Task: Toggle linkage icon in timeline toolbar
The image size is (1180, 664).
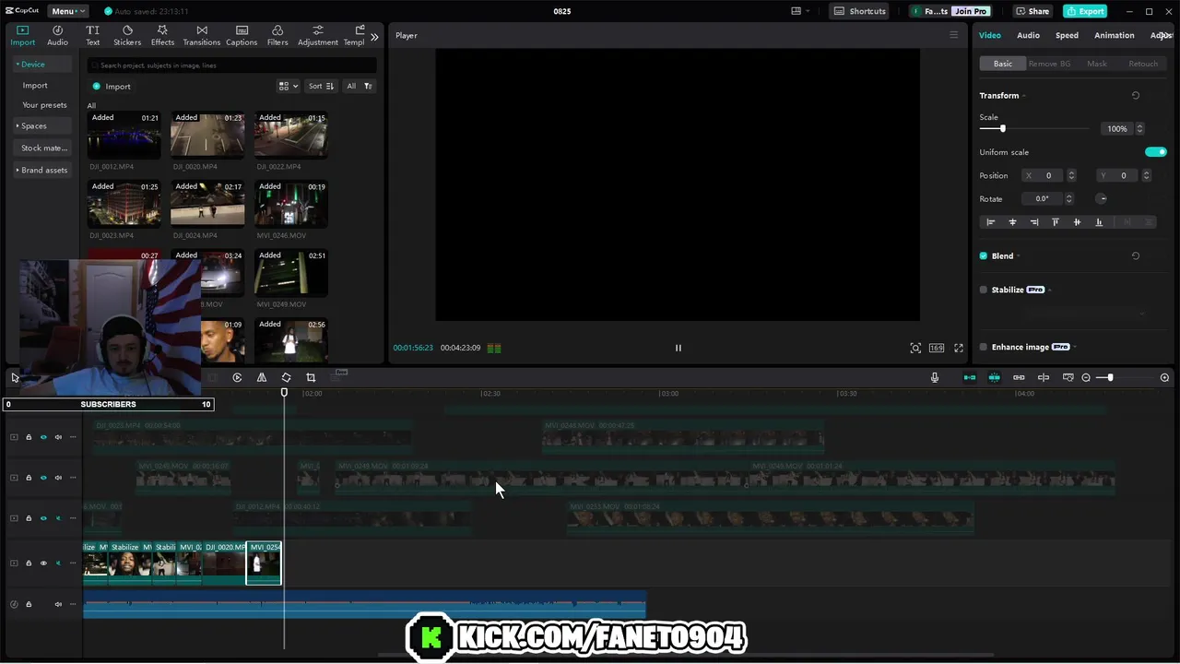Action: (1019, 377)
